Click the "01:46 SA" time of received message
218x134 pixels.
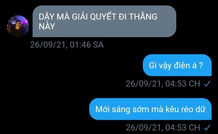point(86,45)
